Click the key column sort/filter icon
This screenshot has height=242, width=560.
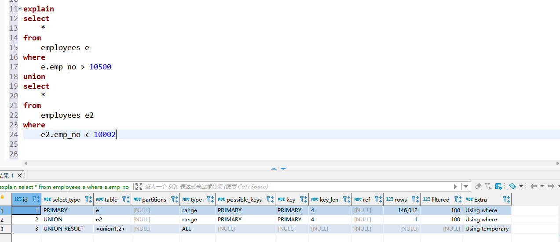pos(304,199)
